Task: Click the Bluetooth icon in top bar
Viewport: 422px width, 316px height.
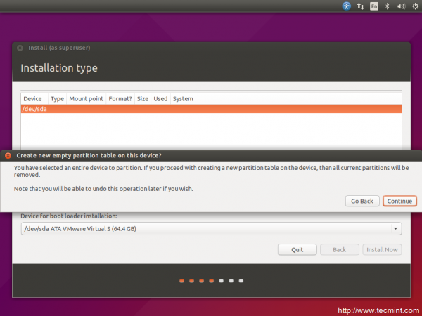Action: coord(388,6)
